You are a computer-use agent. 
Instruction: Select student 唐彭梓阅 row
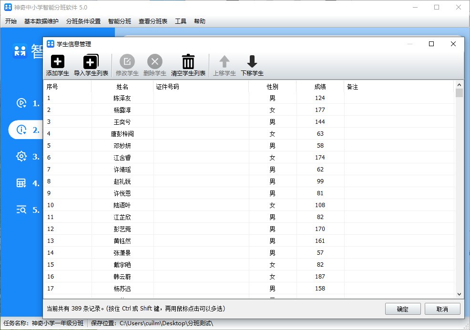pyautogui.click(x=249, y=134)
